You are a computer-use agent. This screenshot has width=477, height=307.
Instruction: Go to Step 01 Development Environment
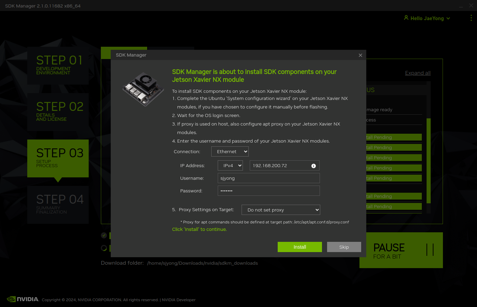[x=58, y=65]
